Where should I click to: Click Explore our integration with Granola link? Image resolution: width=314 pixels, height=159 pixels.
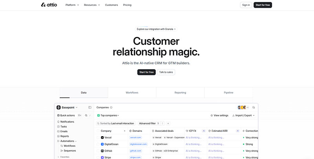156,29
